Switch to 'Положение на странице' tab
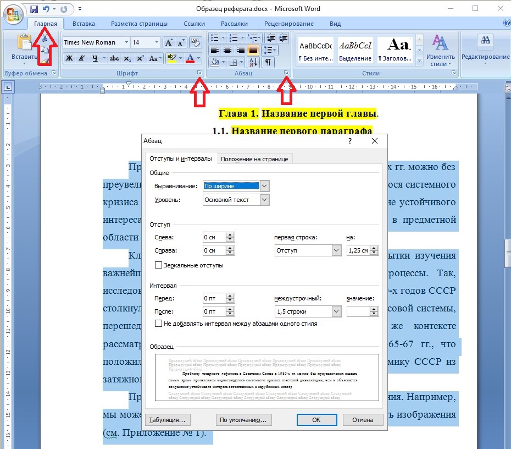The width and height of the screenshot is (511, 449). point(254,158)
